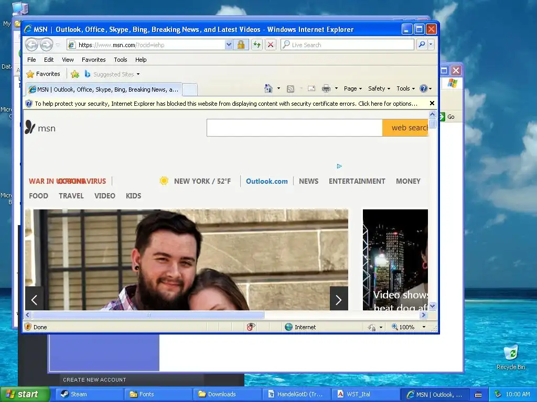This screenshot has height=402, width=537.
Task: Open the TRAVEL section link
Action: [71, 196]
